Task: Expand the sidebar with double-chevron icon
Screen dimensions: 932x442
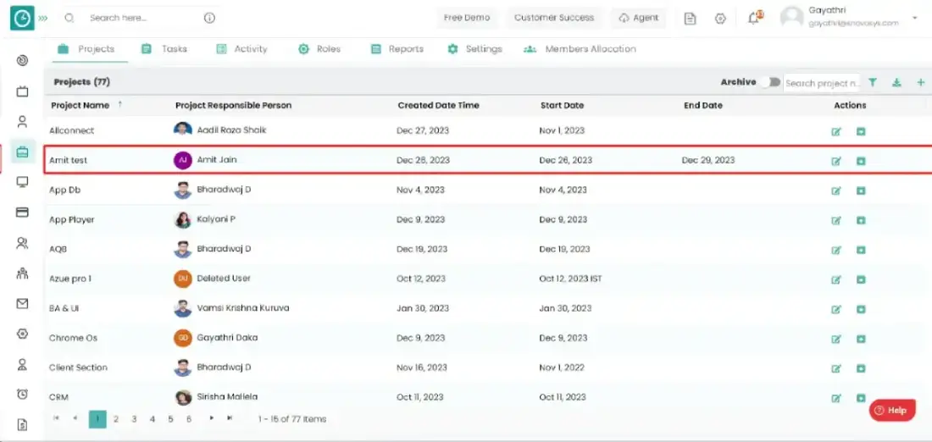Action: tap(43, 19)
